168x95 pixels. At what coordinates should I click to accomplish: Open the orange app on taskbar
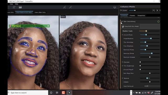pyautogui.click(x=63, y=93)
